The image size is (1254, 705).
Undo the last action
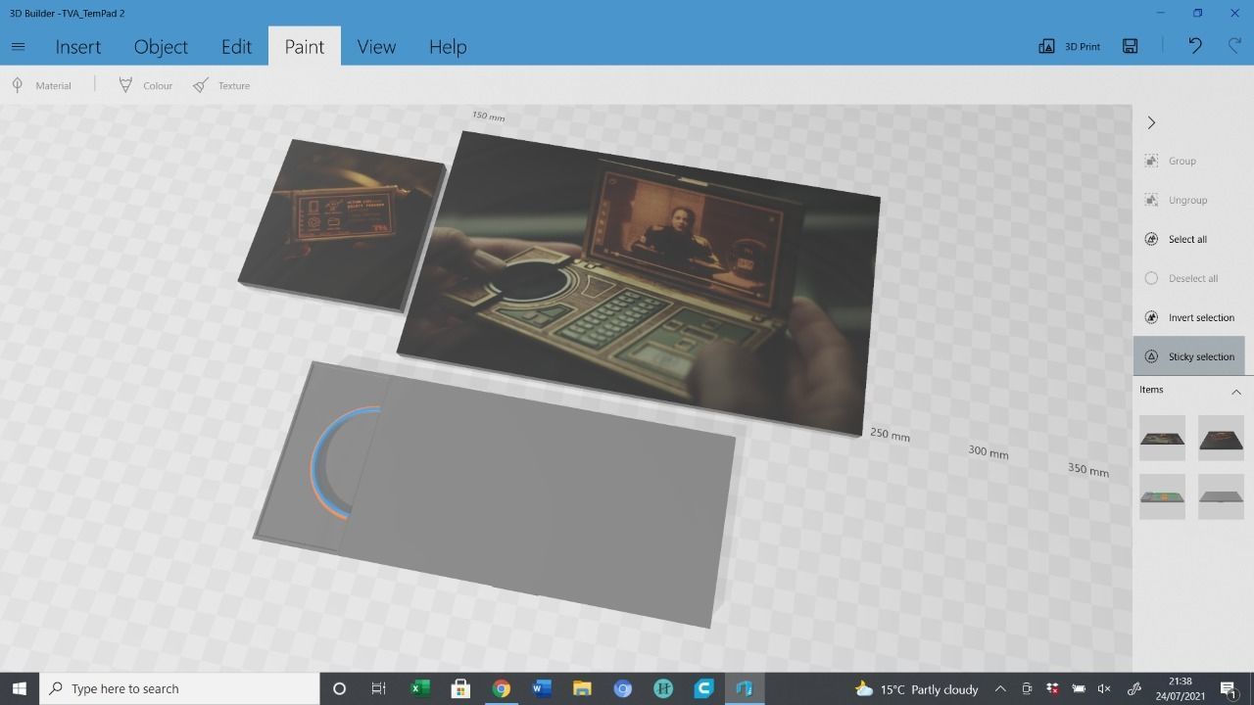tap(1195, 46)
